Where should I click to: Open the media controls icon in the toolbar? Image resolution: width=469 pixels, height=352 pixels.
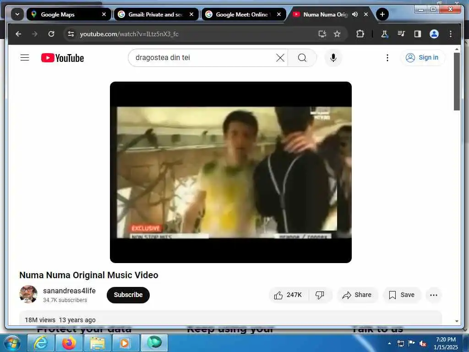tap(401, 34)
